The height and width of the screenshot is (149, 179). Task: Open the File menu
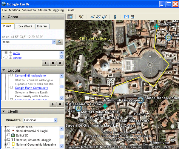pos(4,10)
